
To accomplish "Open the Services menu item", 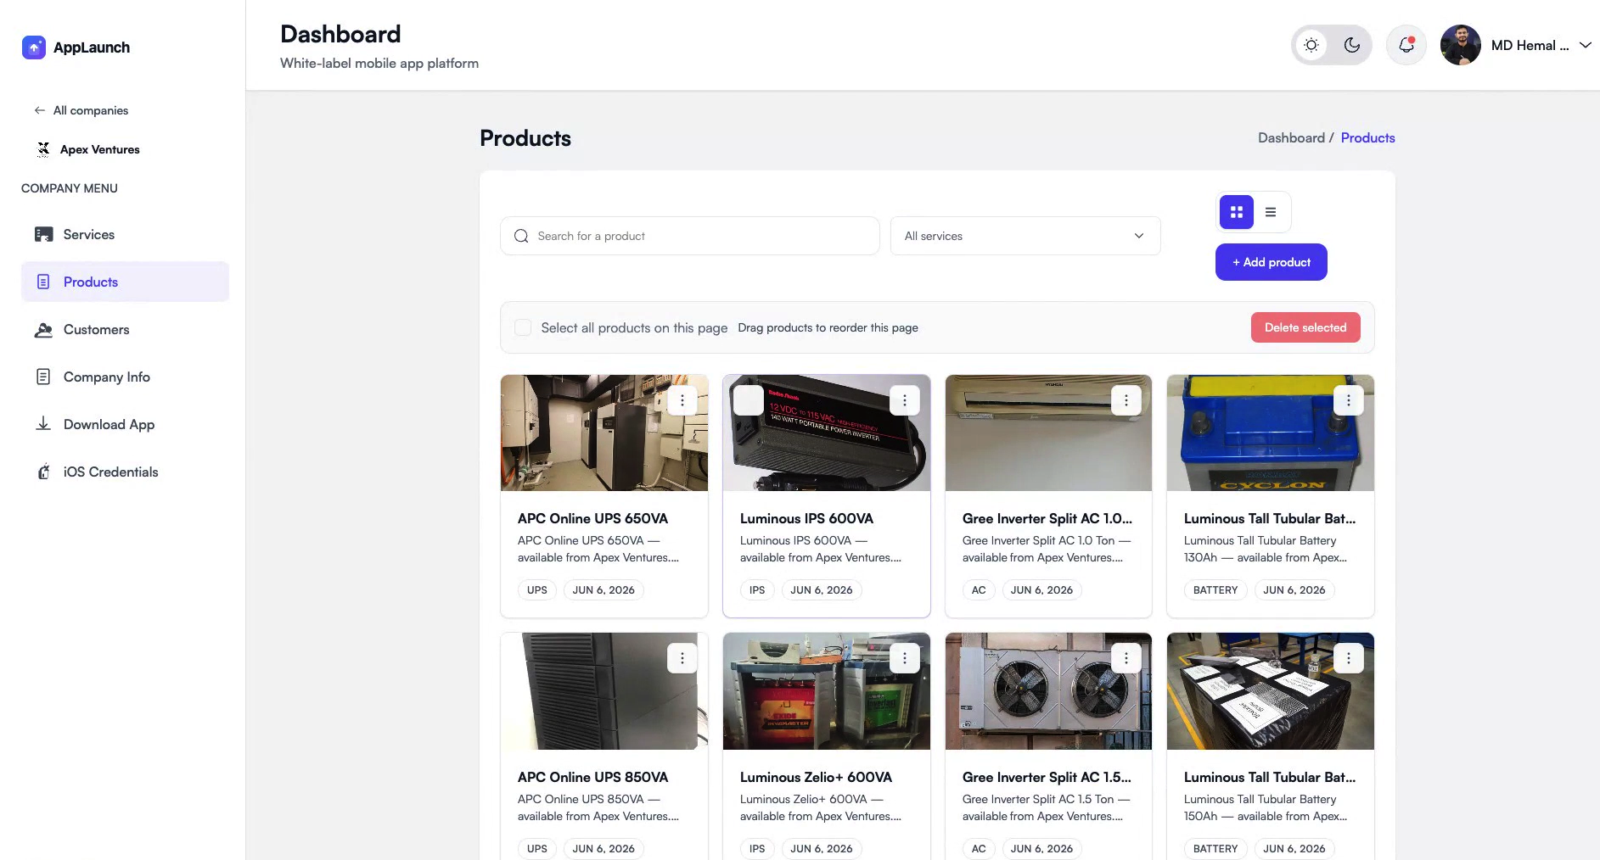I will [125, 234].
